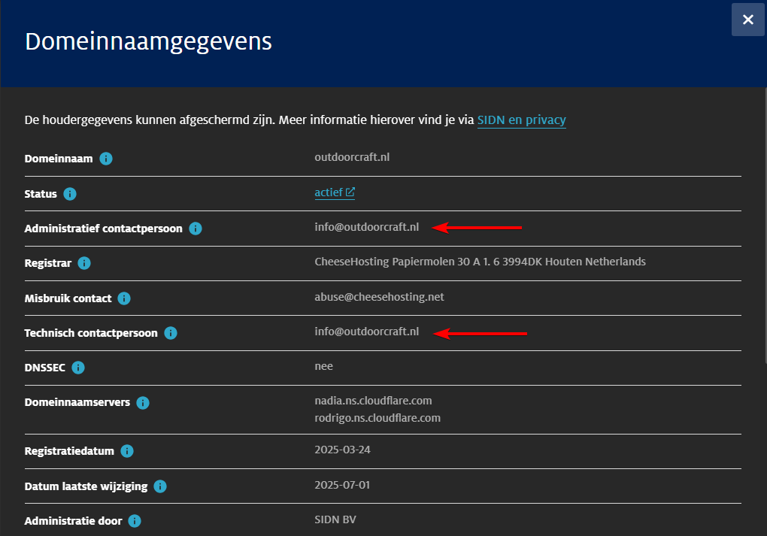This screenshot has width=767, height=536.
Task: Show DNSSEC info tooltip icon
Action: 78,368
